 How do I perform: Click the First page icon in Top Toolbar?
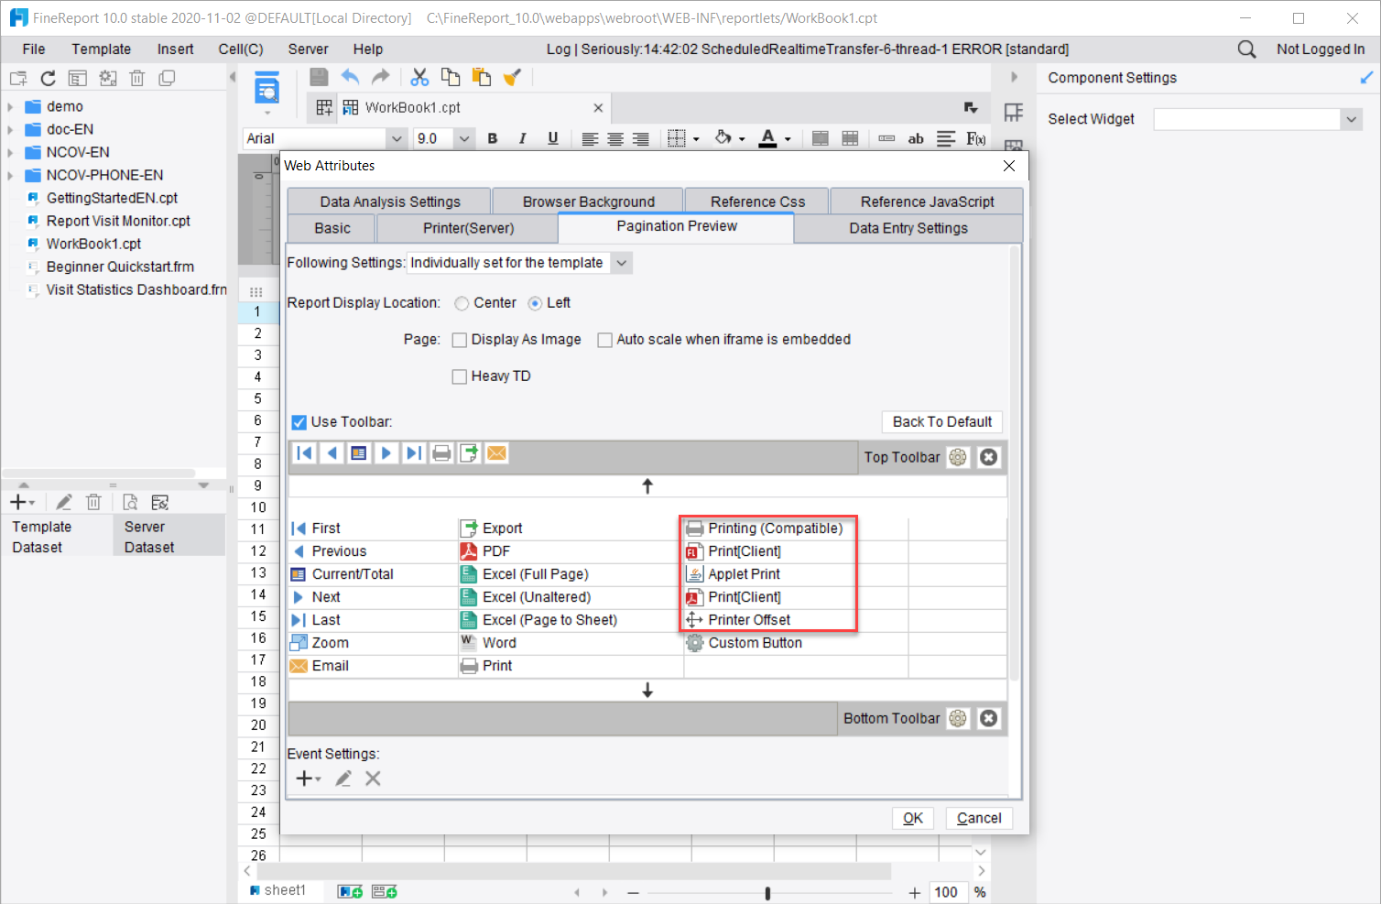pos(305,453)
